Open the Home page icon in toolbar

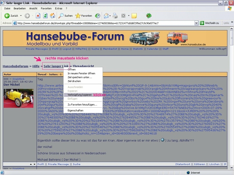pyautogui.click(x=53, y=16)
